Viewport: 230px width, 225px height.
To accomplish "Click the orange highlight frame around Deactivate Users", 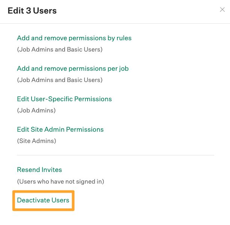I will tap(44, 192).
